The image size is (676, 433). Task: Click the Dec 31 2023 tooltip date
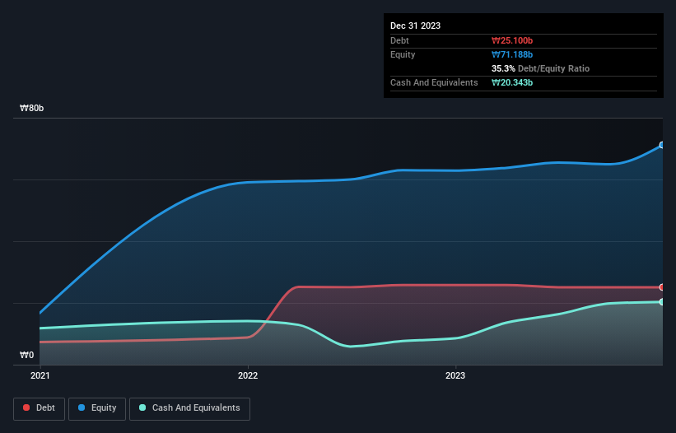(x=415, y=26)
